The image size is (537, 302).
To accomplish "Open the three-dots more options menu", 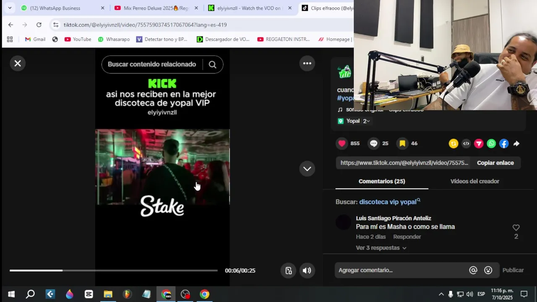I will point(307,63).
